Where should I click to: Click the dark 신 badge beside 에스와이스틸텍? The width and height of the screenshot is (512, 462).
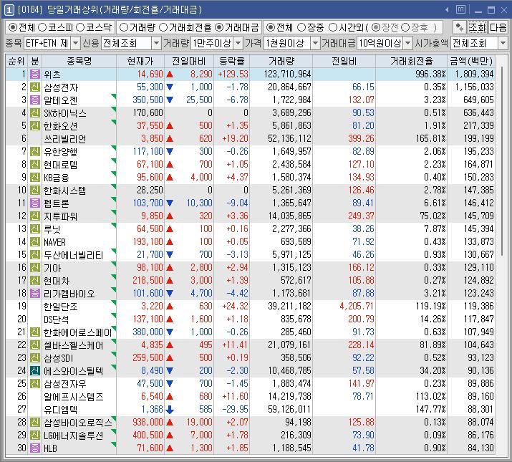tap(34, 371)
